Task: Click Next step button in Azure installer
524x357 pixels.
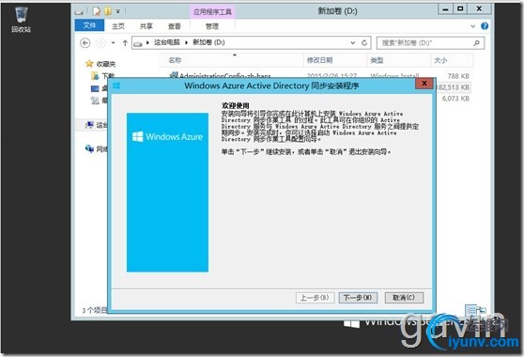Action: (358, 298)
